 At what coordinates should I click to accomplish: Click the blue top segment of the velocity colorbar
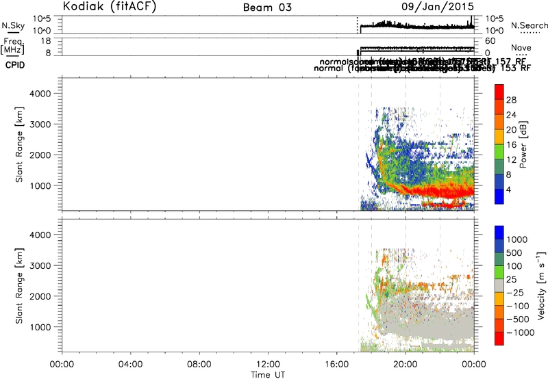point(499,233)
